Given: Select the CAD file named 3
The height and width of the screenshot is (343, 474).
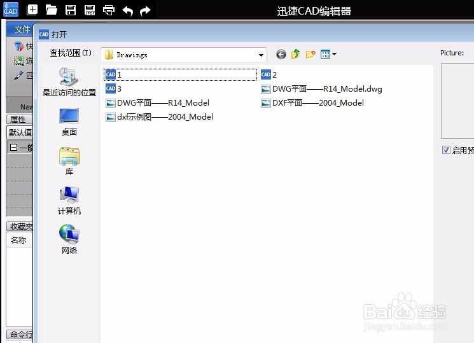Looking at the screenshot, I should [x=114, y=88].
